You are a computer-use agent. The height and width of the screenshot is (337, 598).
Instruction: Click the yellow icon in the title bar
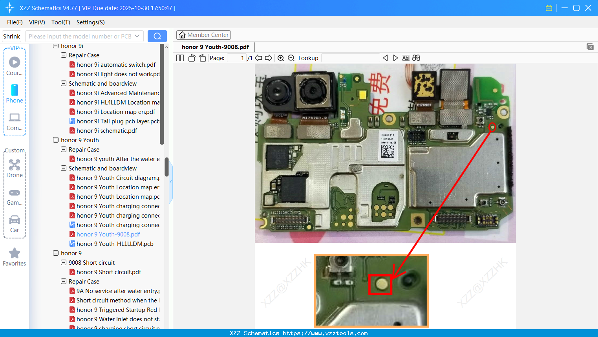tap(549, 8)
